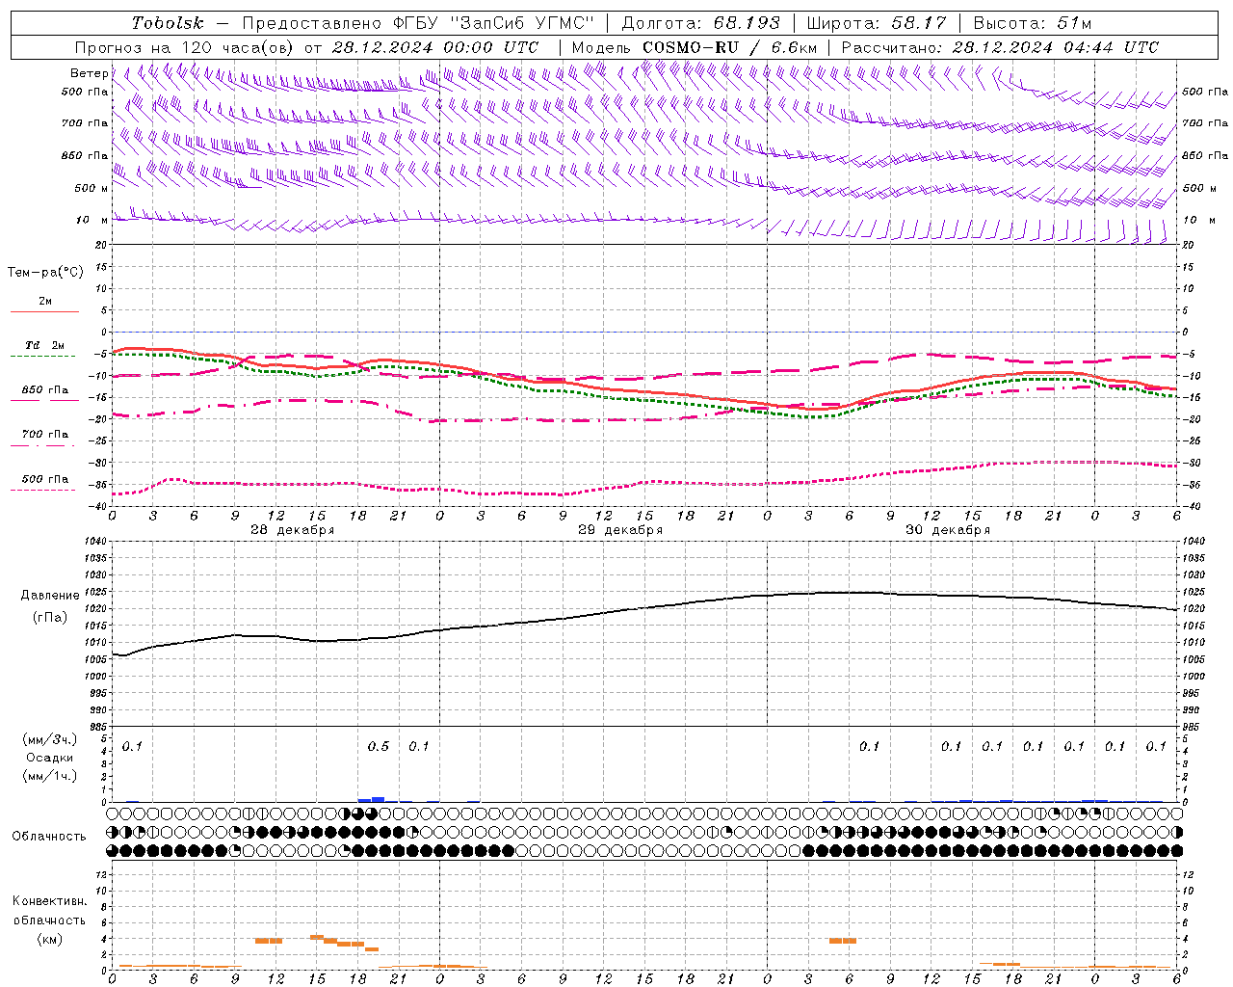Screen dimensions: 1233x987
Task: Click the '700 гПа' temperature legend entry
Action: tap(45, 435)
